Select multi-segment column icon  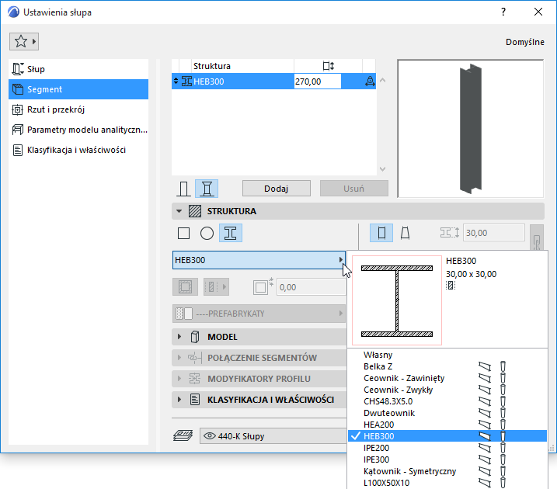(207, 189)
